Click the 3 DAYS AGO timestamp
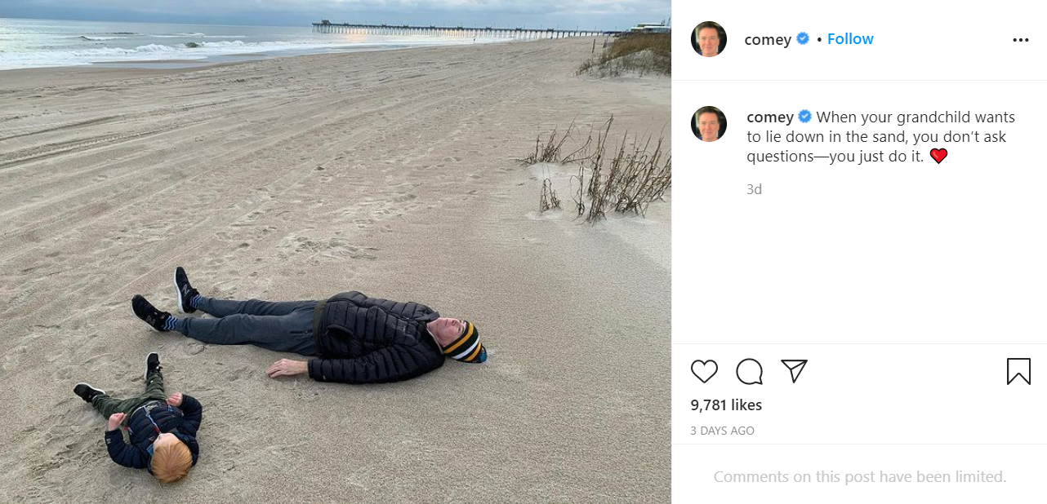Viewport: 1047px width, 504px height. coord(722,431)
